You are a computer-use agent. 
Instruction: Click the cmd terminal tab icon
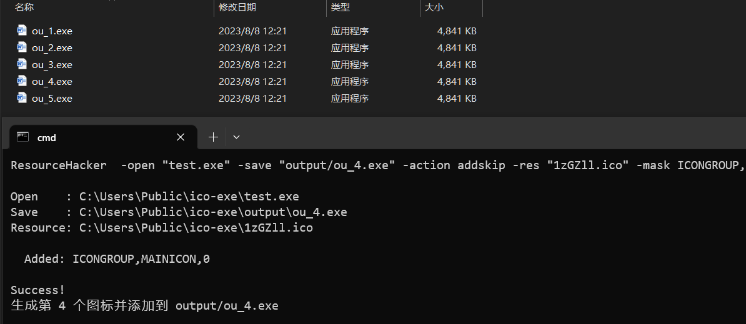22,137
